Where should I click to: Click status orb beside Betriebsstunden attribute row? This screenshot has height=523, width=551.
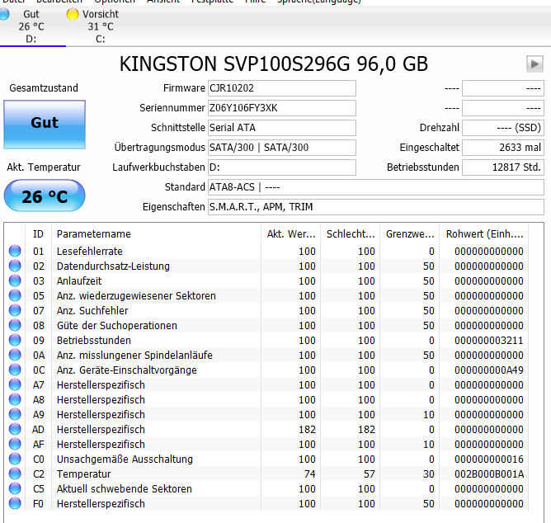tap(15, 340)
